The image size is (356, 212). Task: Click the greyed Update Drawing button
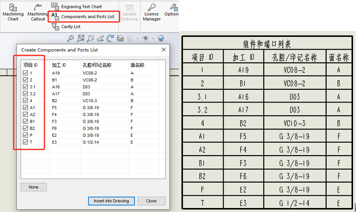[x=129, y=13]
